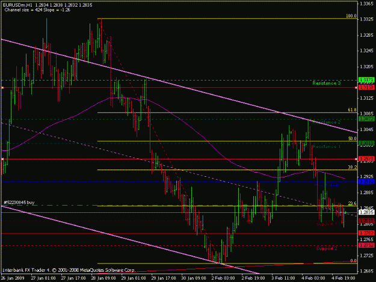Select the 'Support 2' text label
376x282 pixels.
click(x=327, y=248)
